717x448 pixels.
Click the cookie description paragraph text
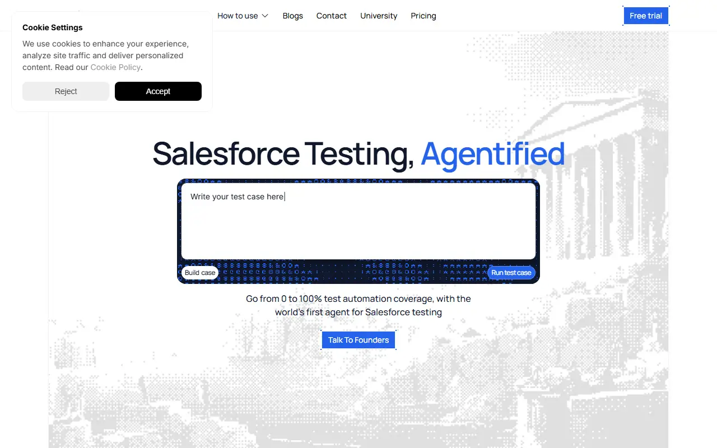click(x=106, y=55)
